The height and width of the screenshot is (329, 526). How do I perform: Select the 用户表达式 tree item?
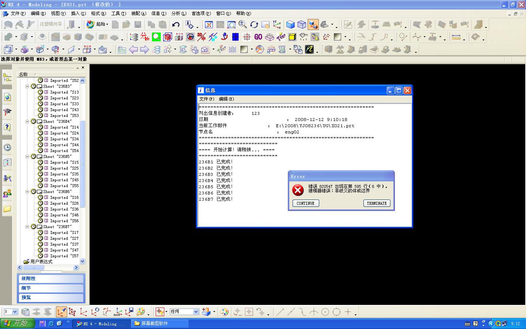(x=38, y=262)
